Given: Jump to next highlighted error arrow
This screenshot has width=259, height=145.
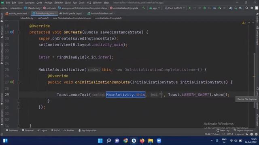Looking at the screenshot, I should [253, 23].
